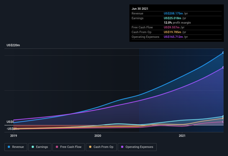Click the Jun 30 2021 tooltip date
The height and width of the screenshot is (156, 228).
140,9
